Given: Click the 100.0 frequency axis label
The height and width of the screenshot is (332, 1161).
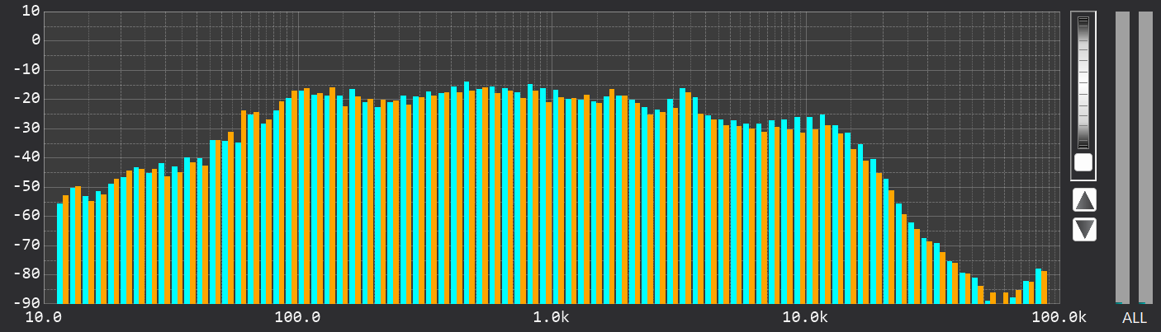Looking at the screenshot, I should pos(297,317).
